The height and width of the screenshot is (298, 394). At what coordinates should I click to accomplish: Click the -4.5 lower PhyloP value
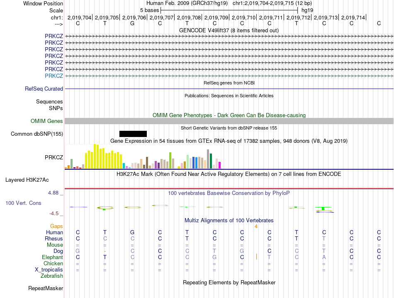click(54, 214)
